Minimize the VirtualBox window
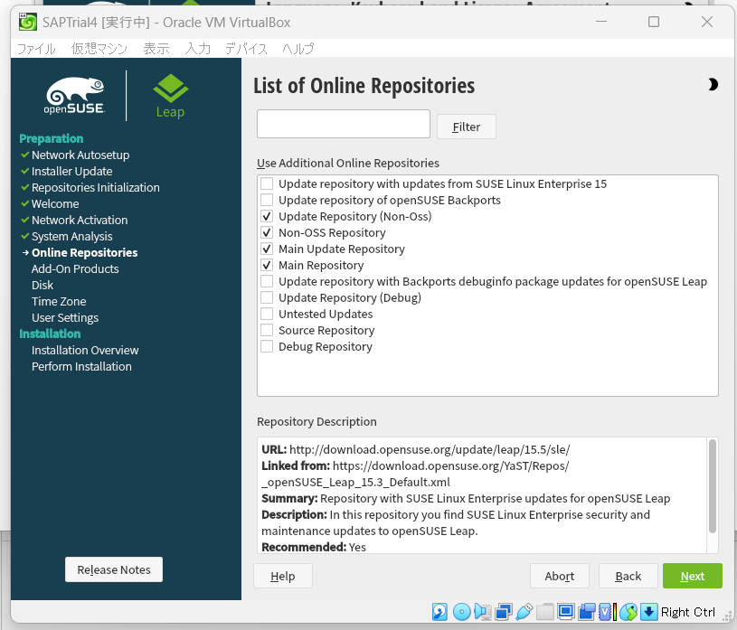 coord(601,22)
